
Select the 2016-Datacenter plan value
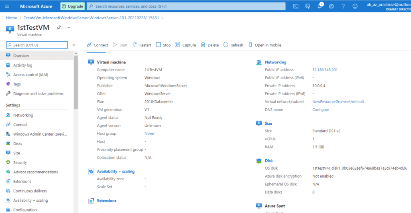pos(159,101)
